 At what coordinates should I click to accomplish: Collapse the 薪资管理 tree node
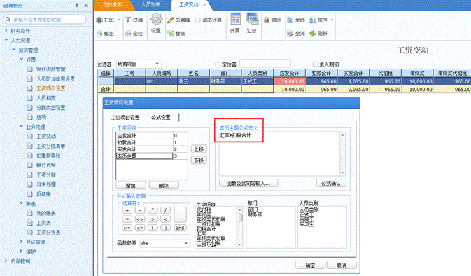click(x=13, y=49)
